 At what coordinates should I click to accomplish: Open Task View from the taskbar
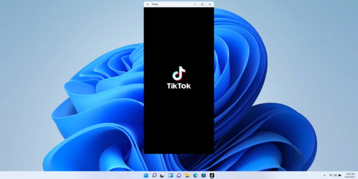click(162, 175)
